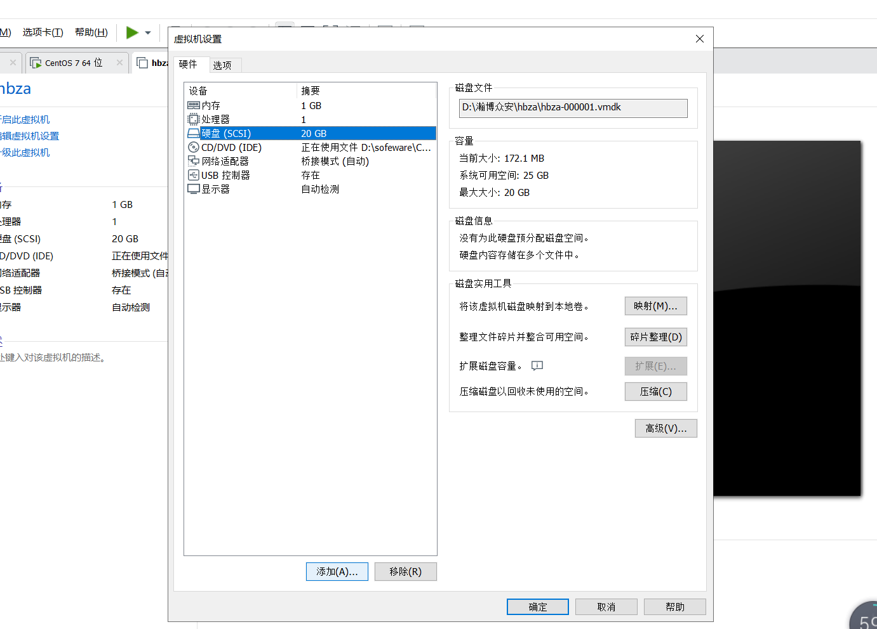This screenshot has height=629, width=877.
Task: Open the 选项卡(T) menu
Action: [43, 32]
